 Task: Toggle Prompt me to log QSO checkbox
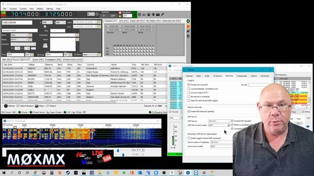coord(189,85)
